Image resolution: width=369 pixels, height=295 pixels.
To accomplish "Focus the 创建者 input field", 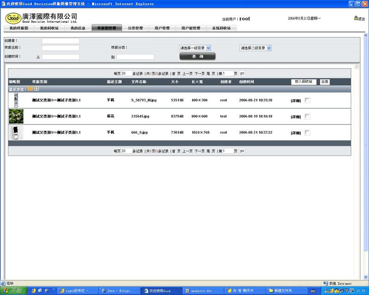I will click(61, 41).
